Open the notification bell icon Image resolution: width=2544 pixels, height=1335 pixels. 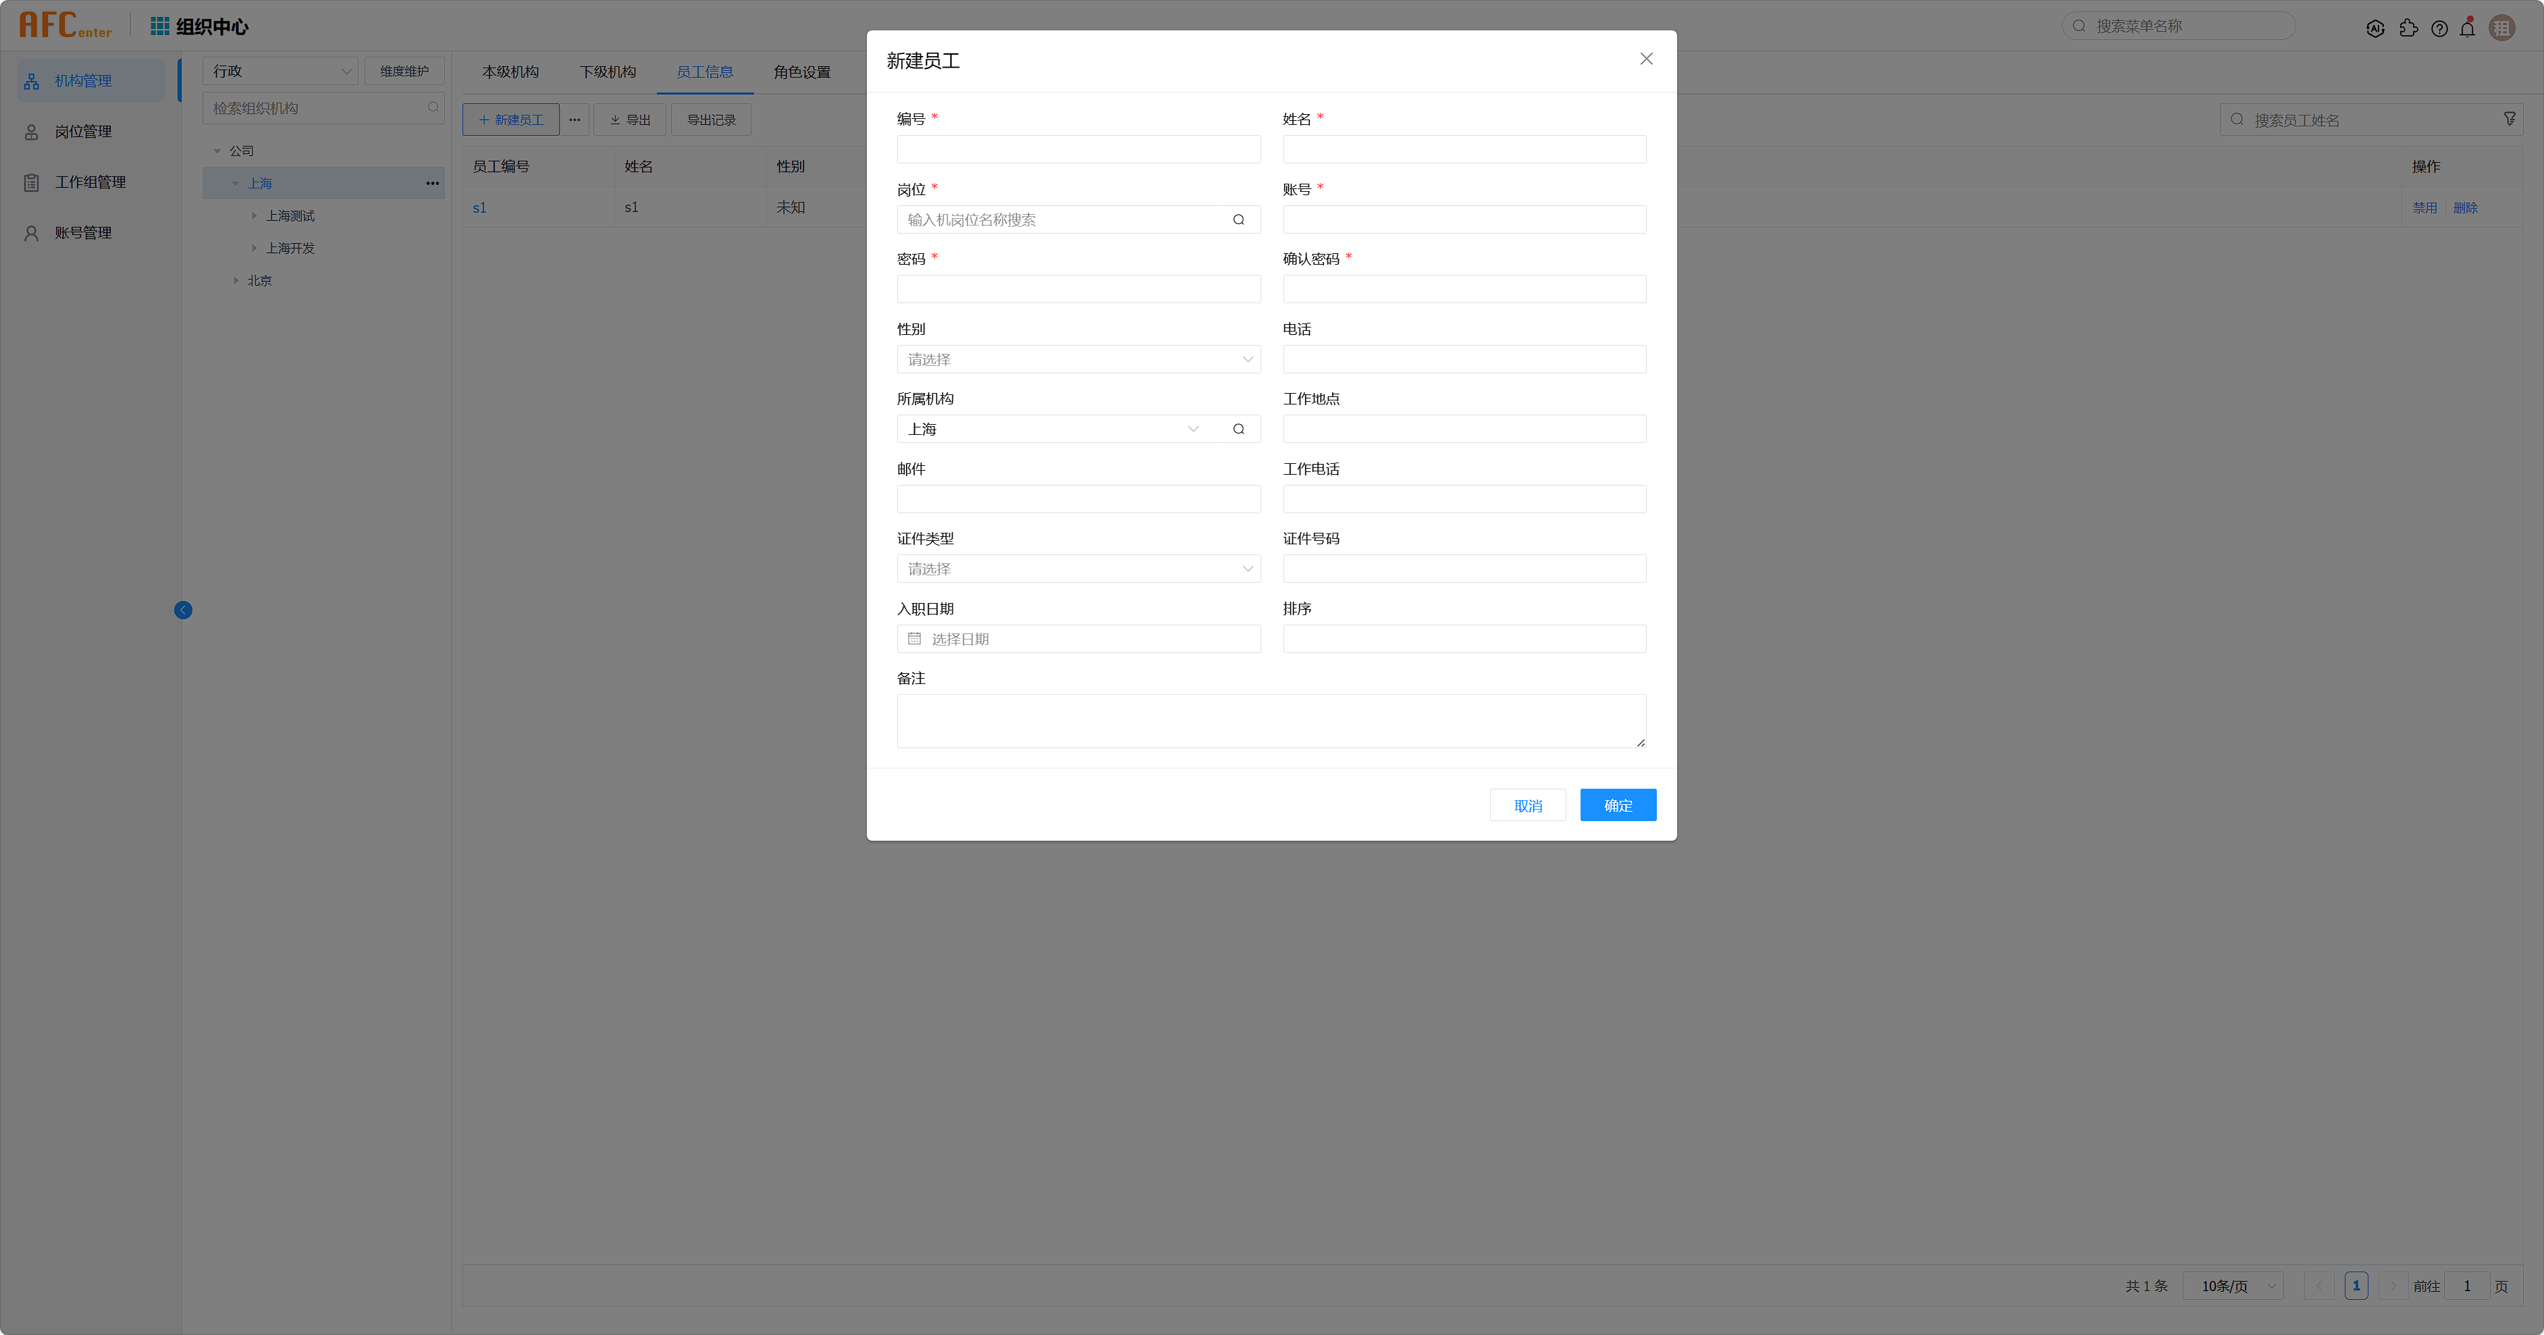click(x=2467, y=28)
